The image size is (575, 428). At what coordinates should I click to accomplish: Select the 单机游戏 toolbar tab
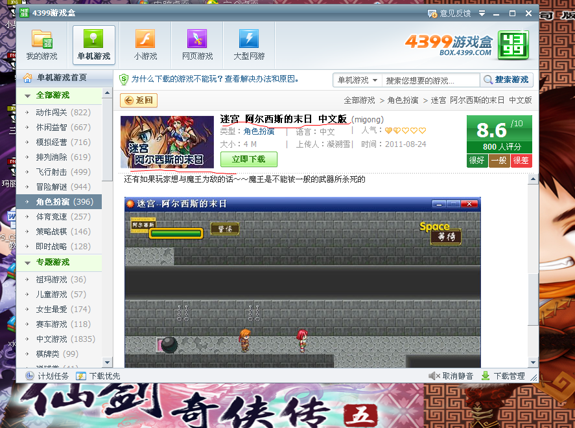pos(94,45)
